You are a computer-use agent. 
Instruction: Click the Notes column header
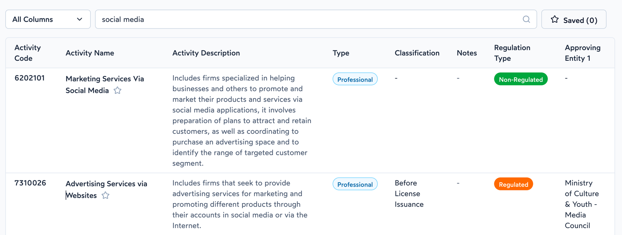click(x=466, y=53)
